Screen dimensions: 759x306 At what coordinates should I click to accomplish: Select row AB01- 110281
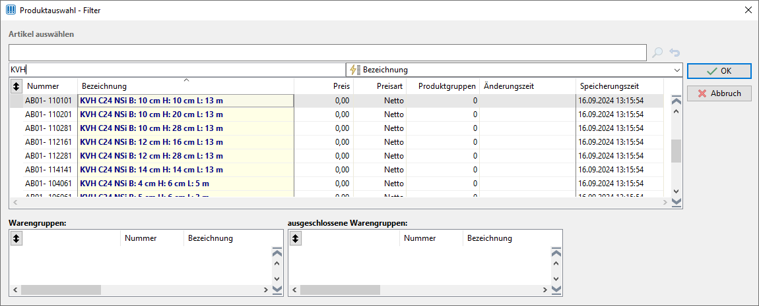coord(337,128)
